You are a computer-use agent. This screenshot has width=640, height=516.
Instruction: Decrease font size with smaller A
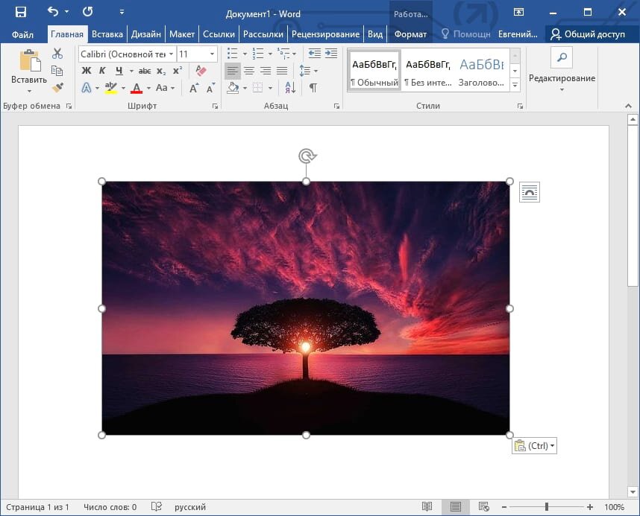point(210,88)
